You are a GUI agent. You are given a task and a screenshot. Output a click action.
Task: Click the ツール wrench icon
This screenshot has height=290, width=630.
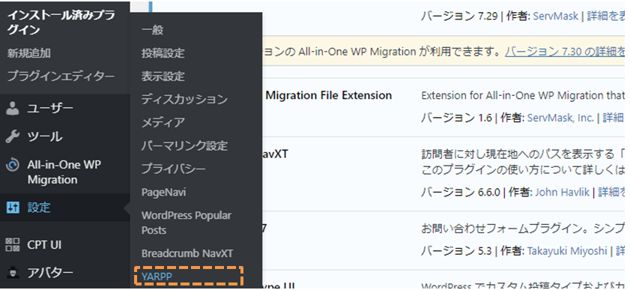(x=13, y=136)
